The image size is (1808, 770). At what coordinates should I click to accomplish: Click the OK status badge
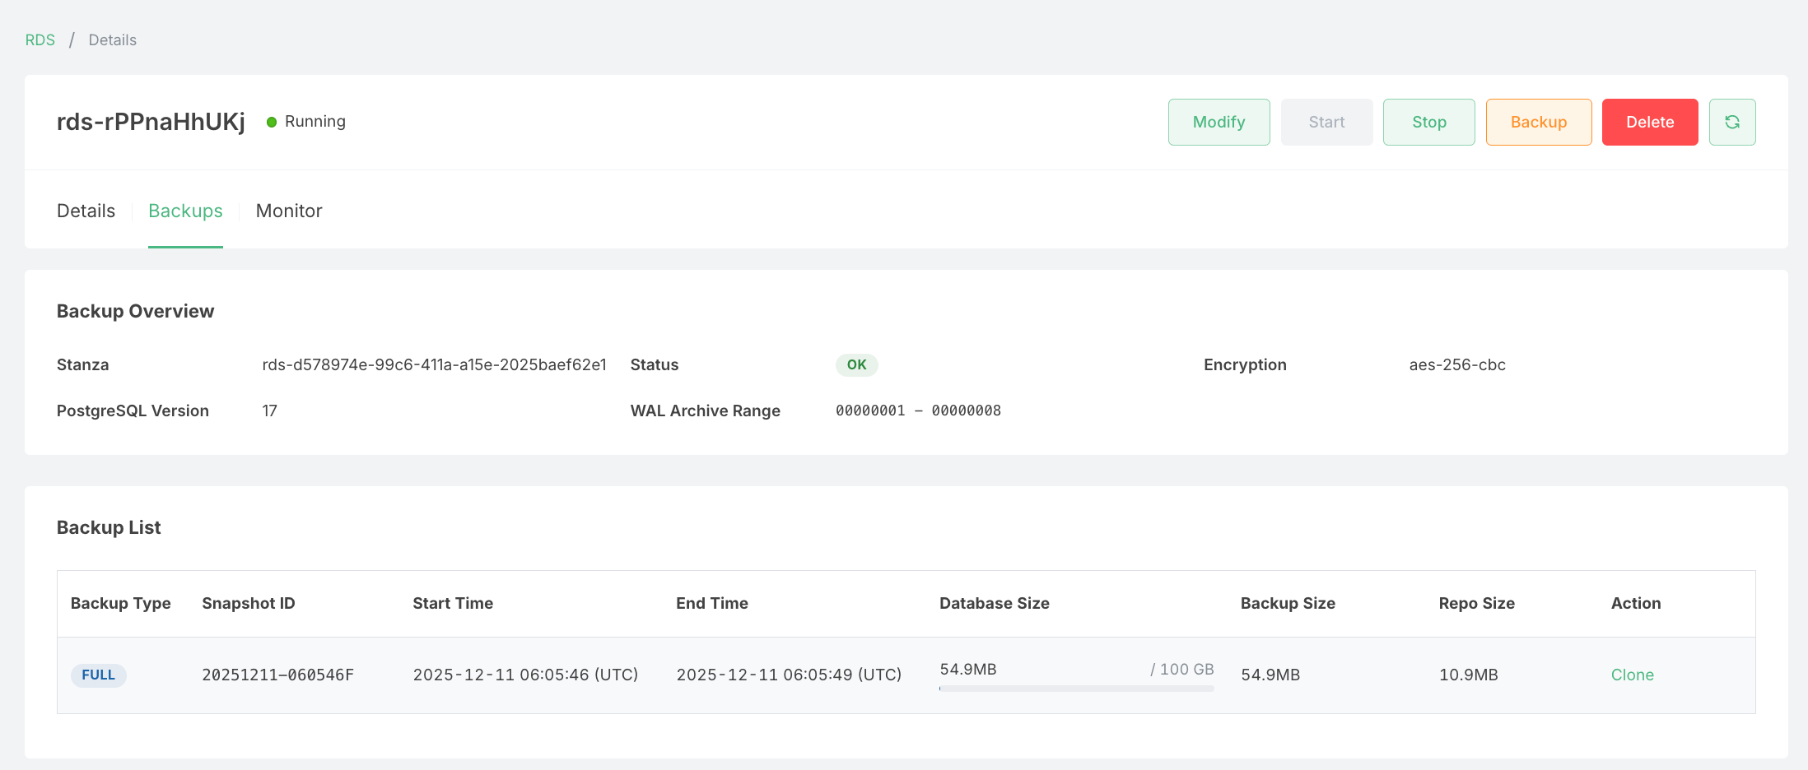(856, 364)
